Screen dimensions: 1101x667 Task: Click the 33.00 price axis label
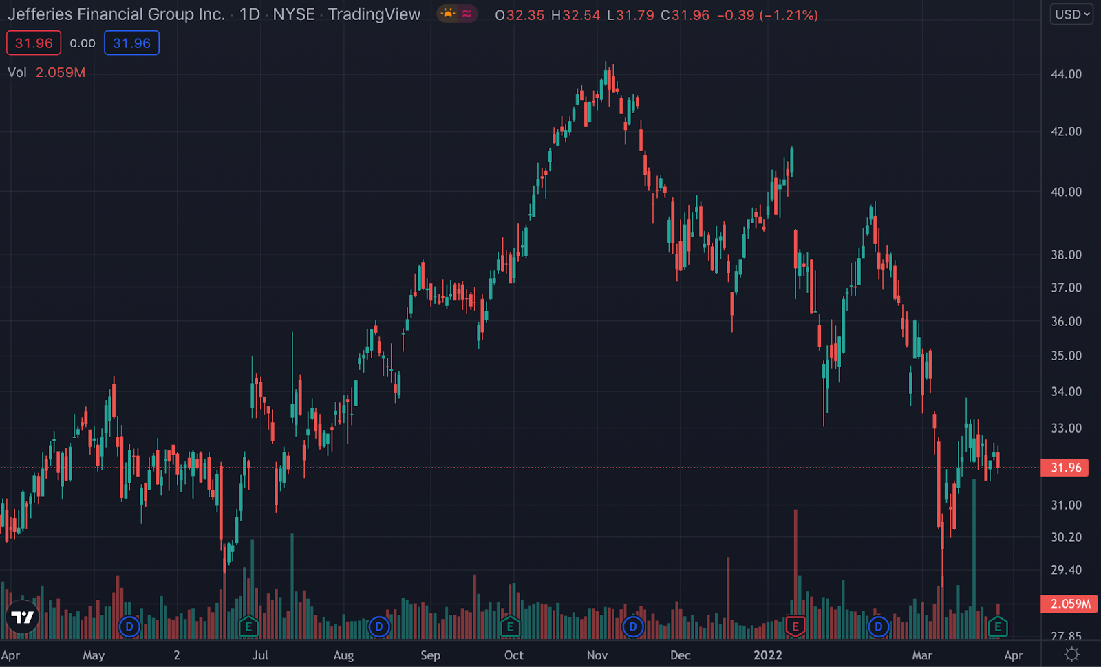(x=1066, y=428)
